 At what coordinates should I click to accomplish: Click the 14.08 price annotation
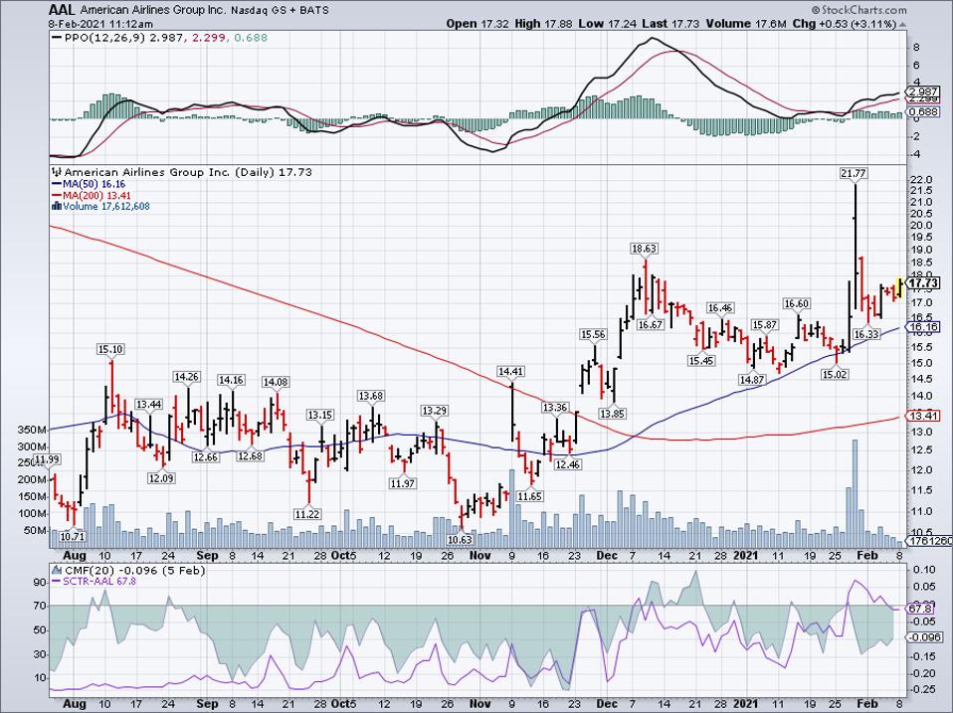276,382
